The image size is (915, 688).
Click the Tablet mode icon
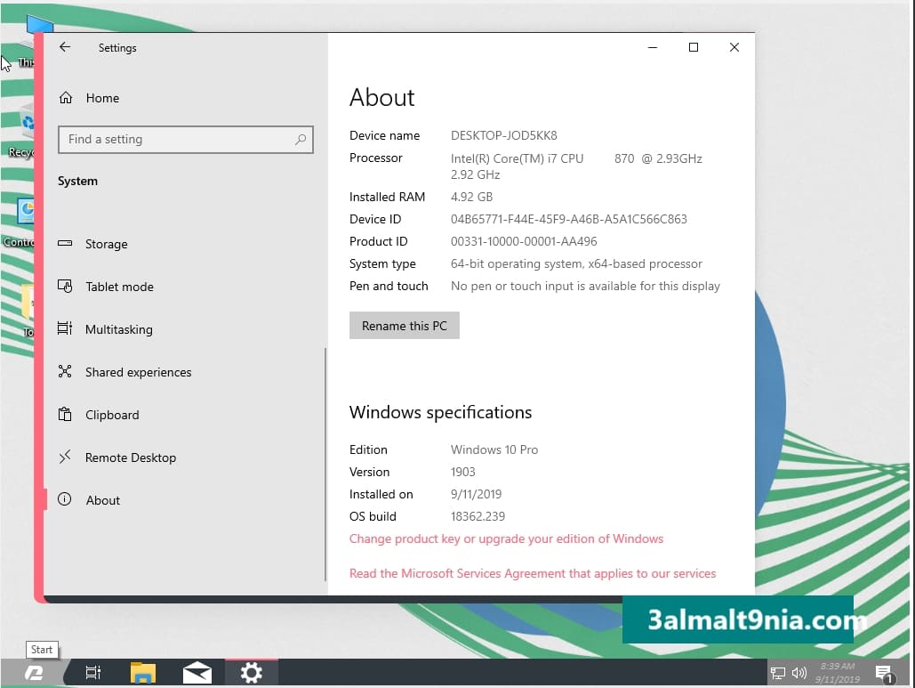tap(65, 286)
